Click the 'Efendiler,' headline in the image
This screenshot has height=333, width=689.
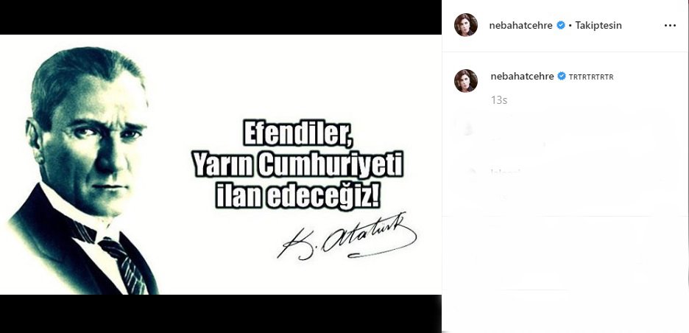coord(298,134)
